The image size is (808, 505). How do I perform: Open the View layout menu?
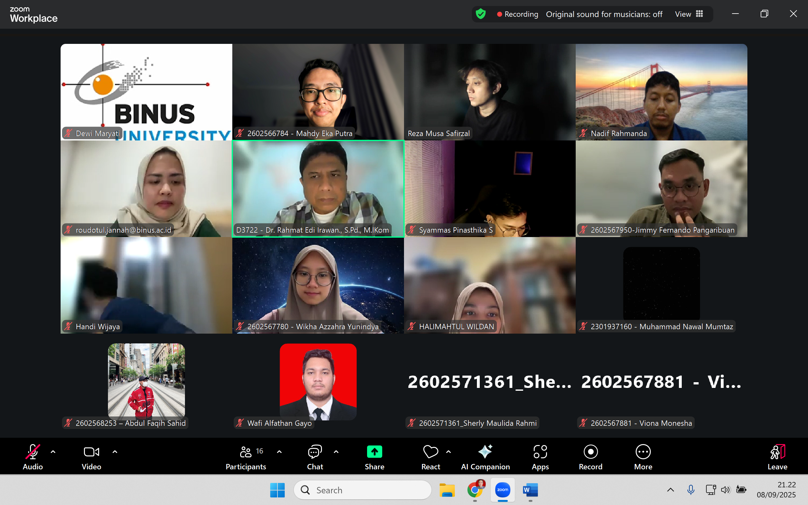click(688, 14)
